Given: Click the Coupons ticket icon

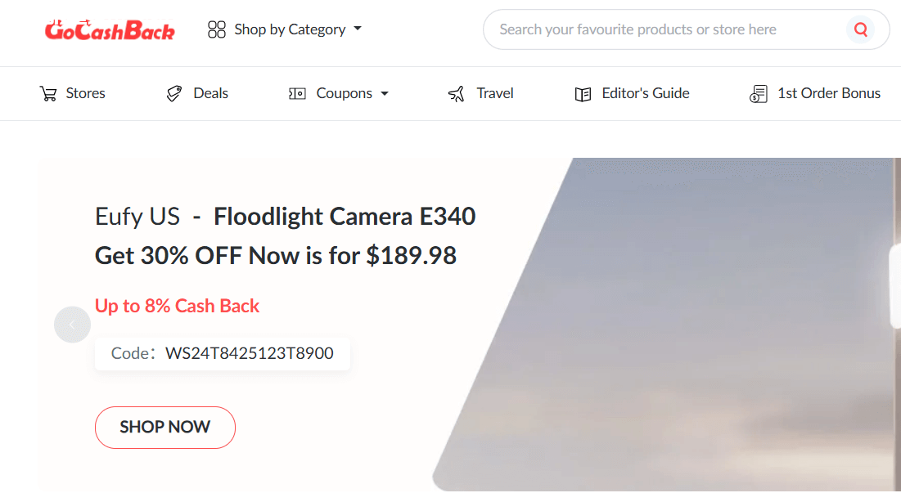Looking at the screenshot, I should pyautogui.click(x=297, y=94).
